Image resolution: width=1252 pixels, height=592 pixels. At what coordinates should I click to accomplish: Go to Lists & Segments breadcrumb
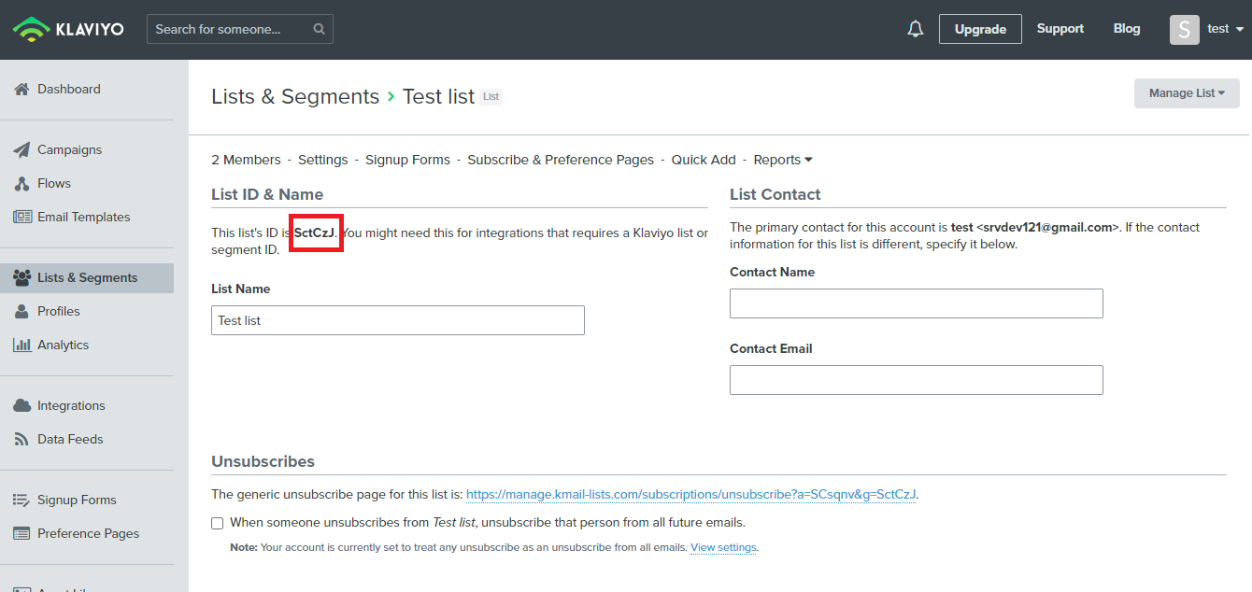(x=295, y=97)
